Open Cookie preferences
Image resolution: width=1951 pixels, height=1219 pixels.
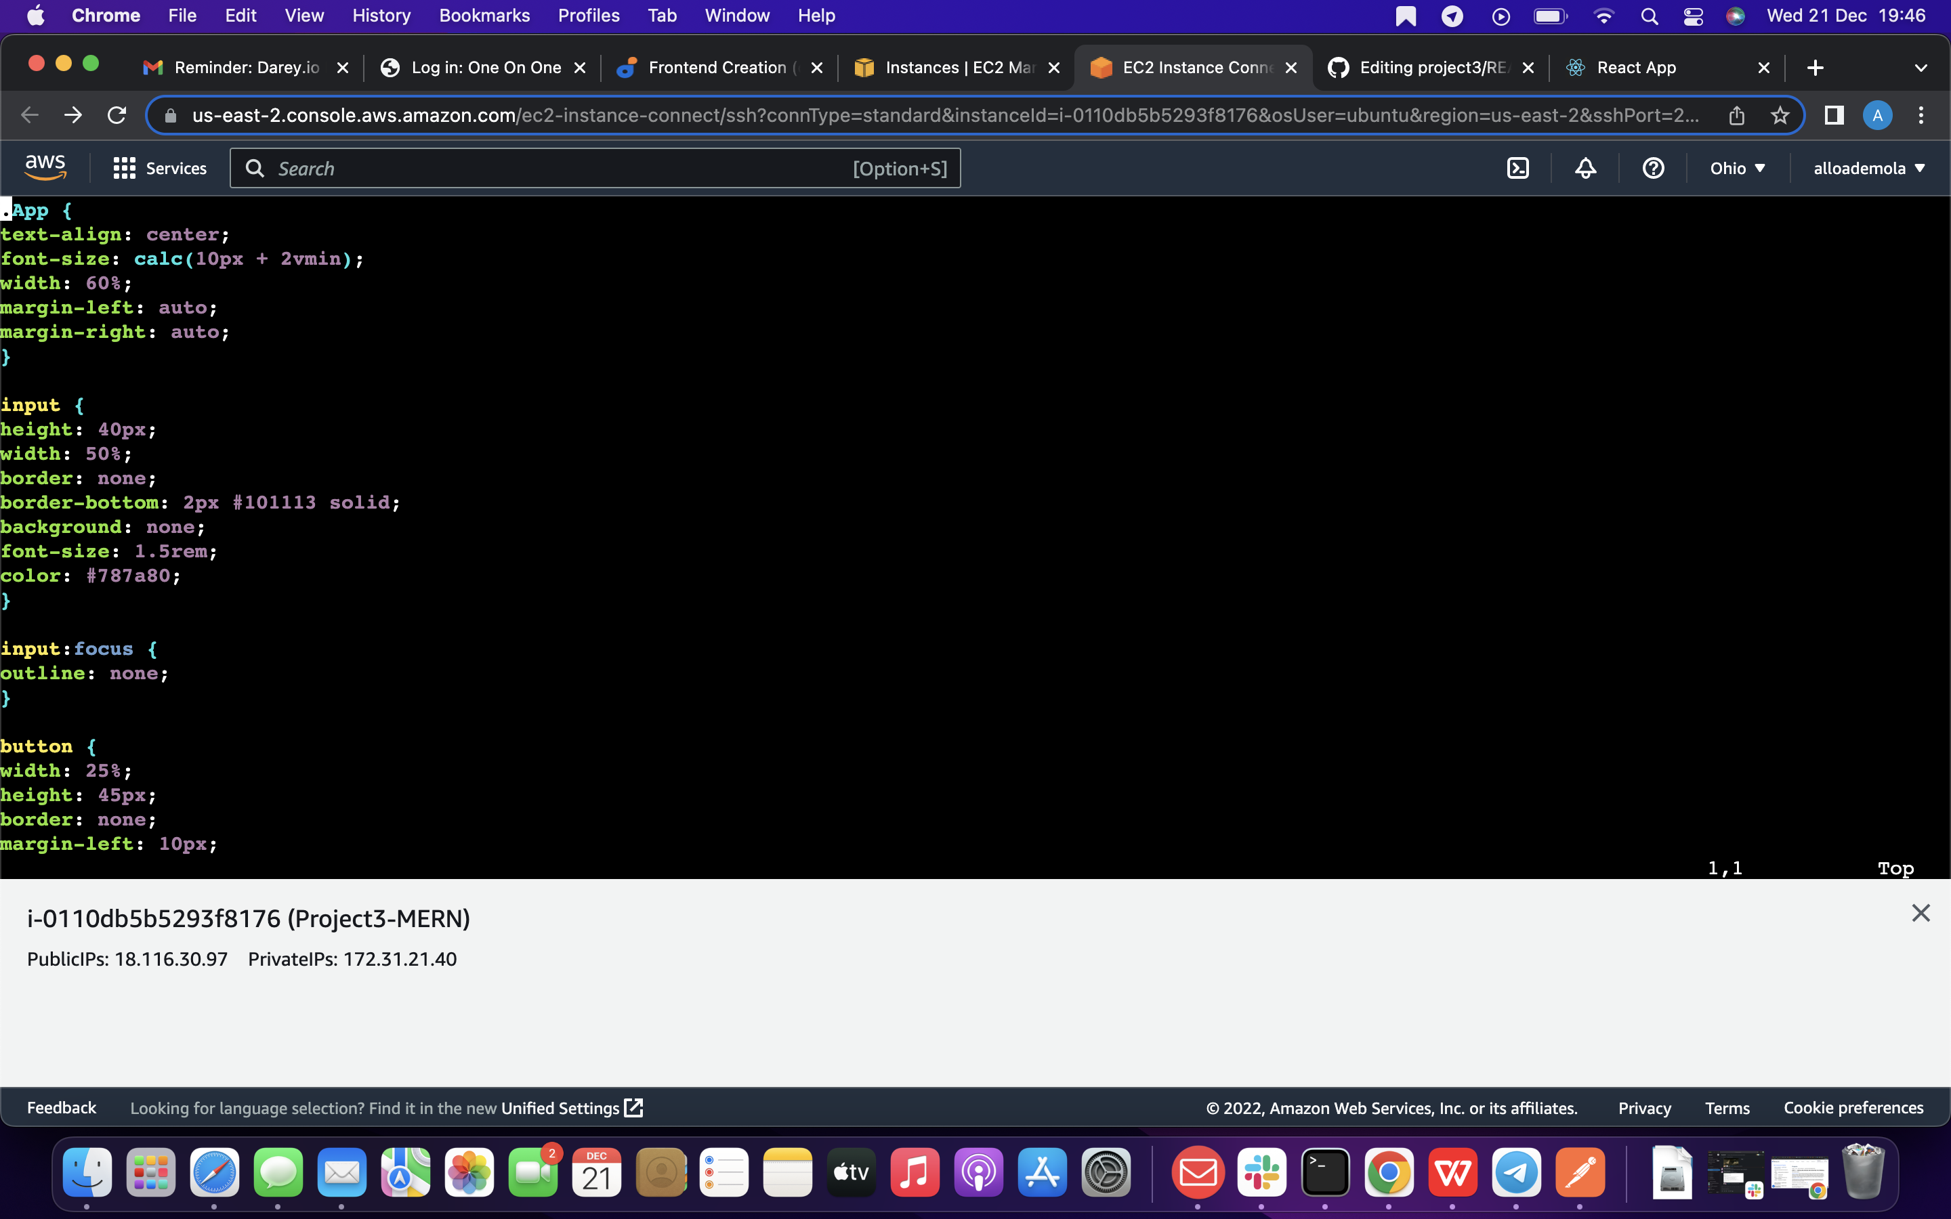coord(1853,1108)
